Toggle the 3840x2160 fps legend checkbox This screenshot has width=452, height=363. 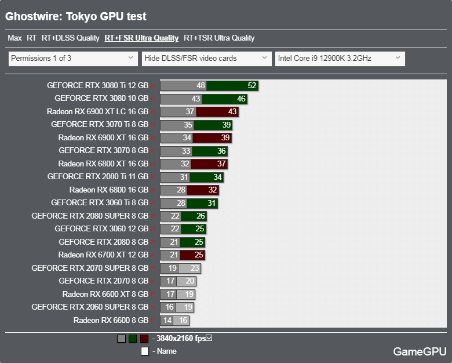[x=209, y=338]
